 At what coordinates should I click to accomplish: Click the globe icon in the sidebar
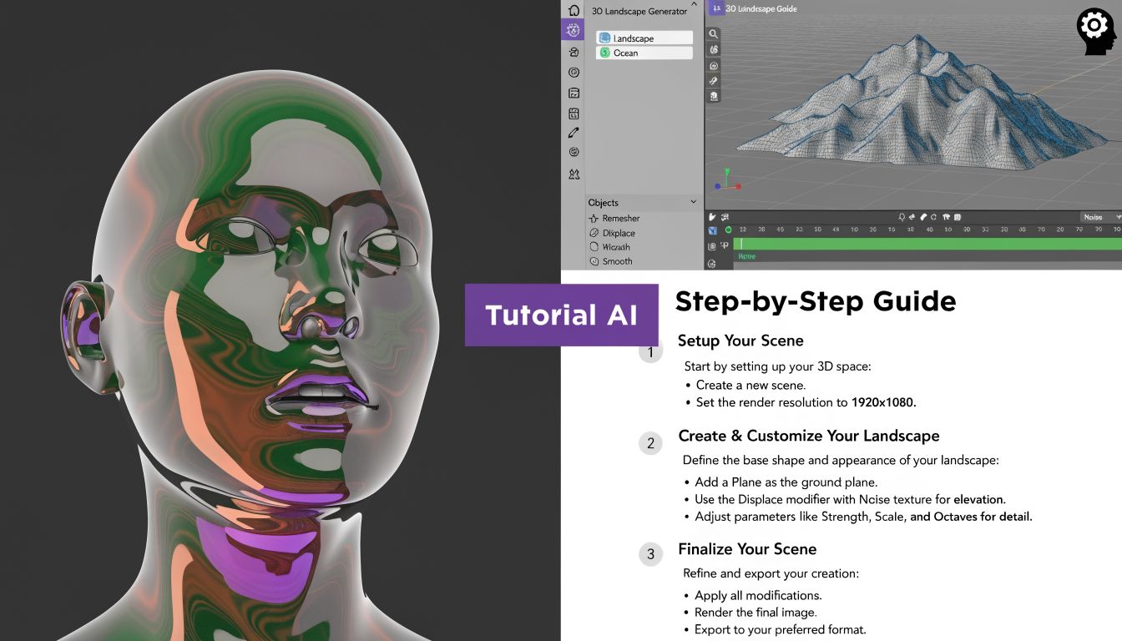tap(573, 151)
